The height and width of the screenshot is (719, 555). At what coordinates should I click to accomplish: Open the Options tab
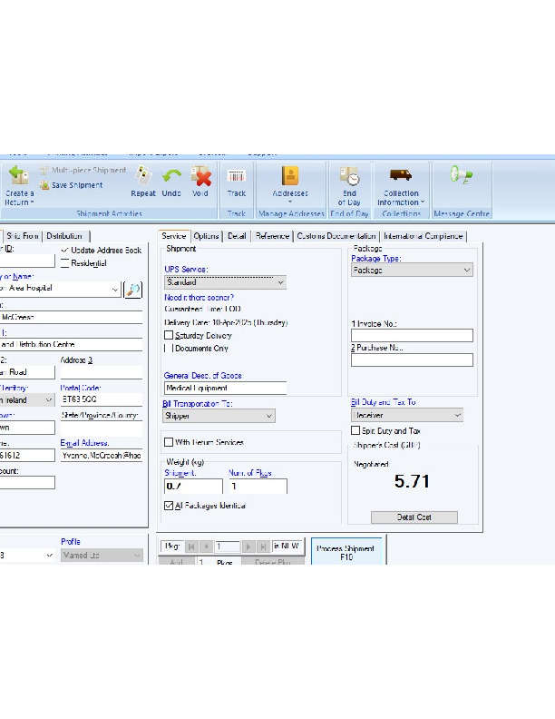tap(207, 236)
